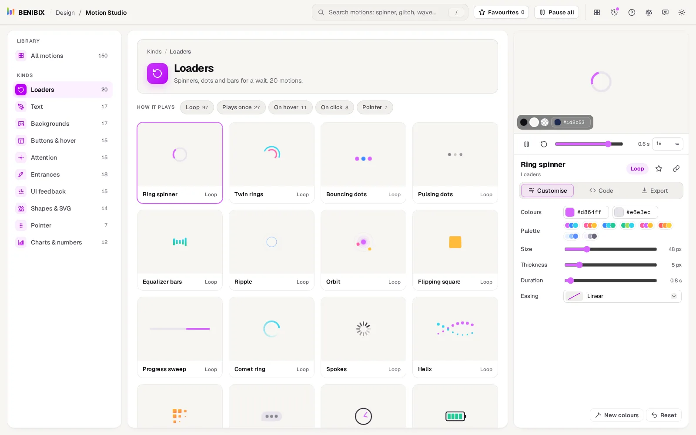The height and width of the screenshot is (435, 696).
Task: Switch to the Code tab
Action: [601, 191]
